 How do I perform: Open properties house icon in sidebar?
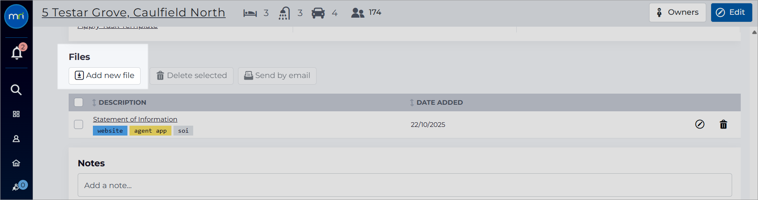tap(16, 163)
